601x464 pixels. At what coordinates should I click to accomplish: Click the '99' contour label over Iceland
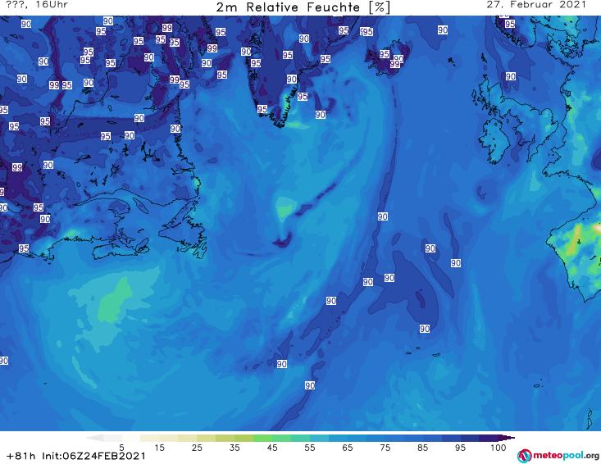pyautogui.click(x=394, y=65)
